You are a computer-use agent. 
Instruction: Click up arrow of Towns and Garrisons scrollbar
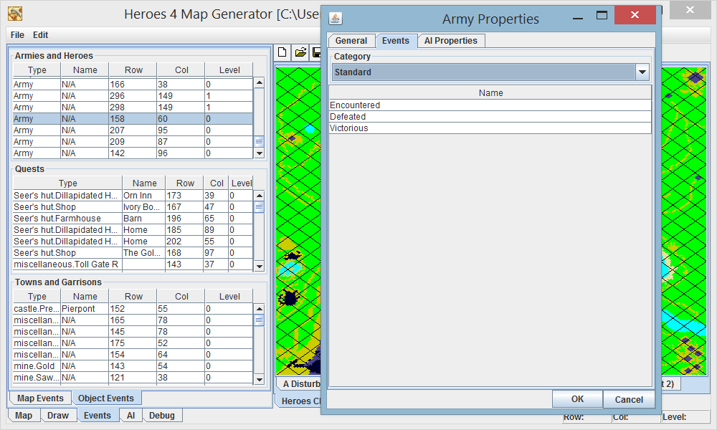tap(260, 309)
